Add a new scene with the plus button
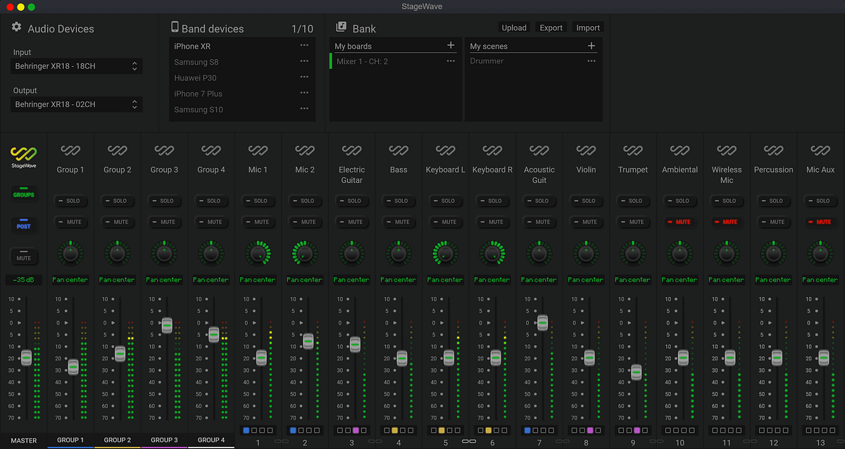 coord(591,45)
